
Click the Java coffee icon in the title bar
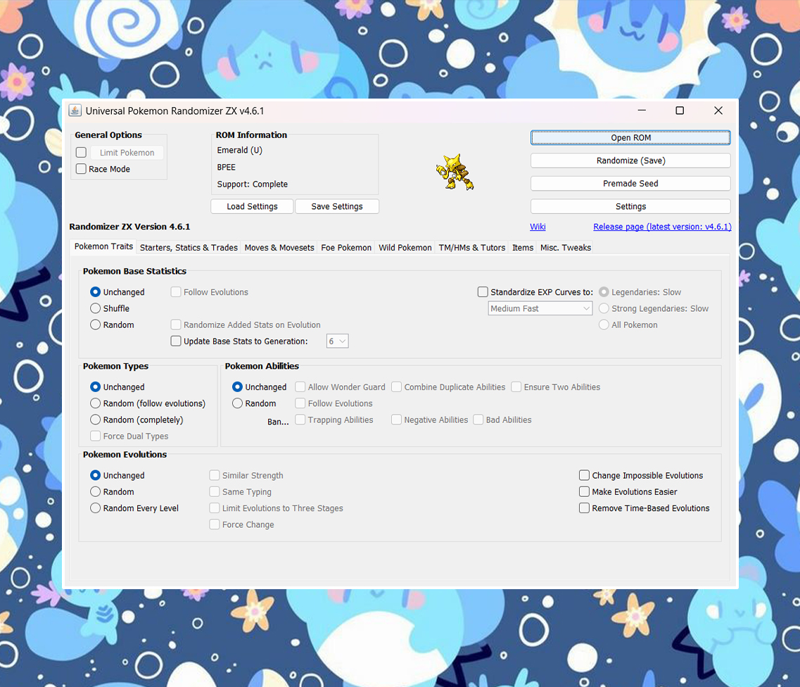pyautogui.click(x=74, y=111)
